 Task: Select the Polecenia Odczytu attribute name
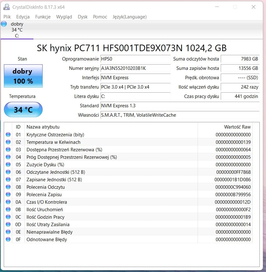point(46,187)
